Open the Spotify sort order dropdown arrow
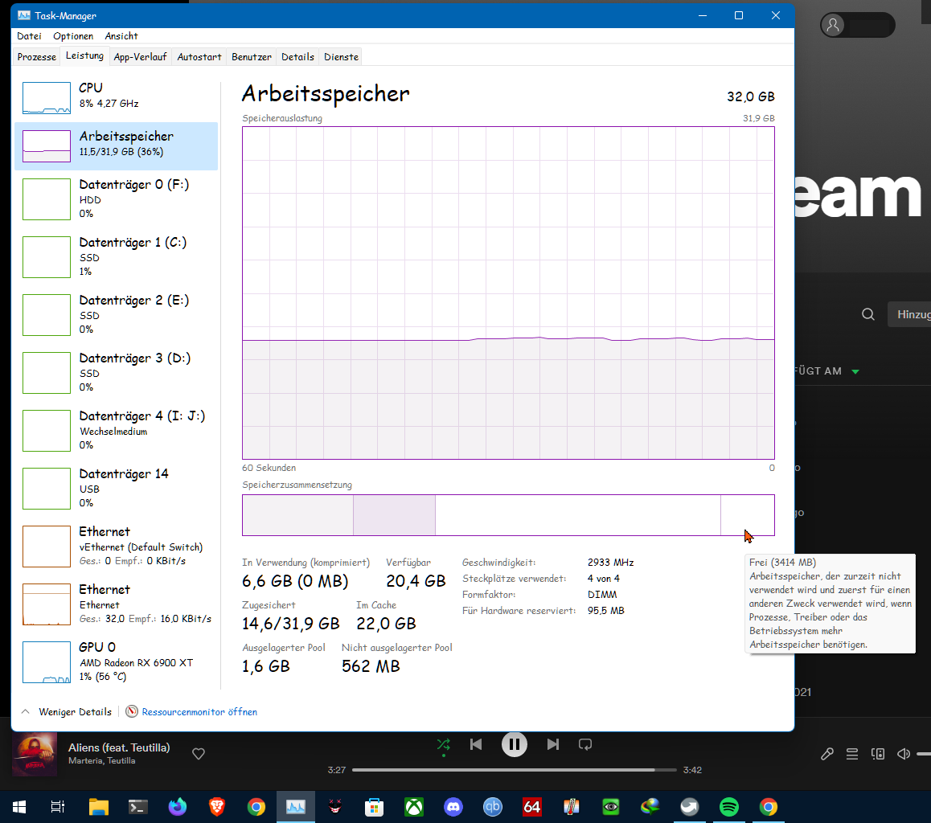Screen dimensions: 931x823 coord(855,371)
